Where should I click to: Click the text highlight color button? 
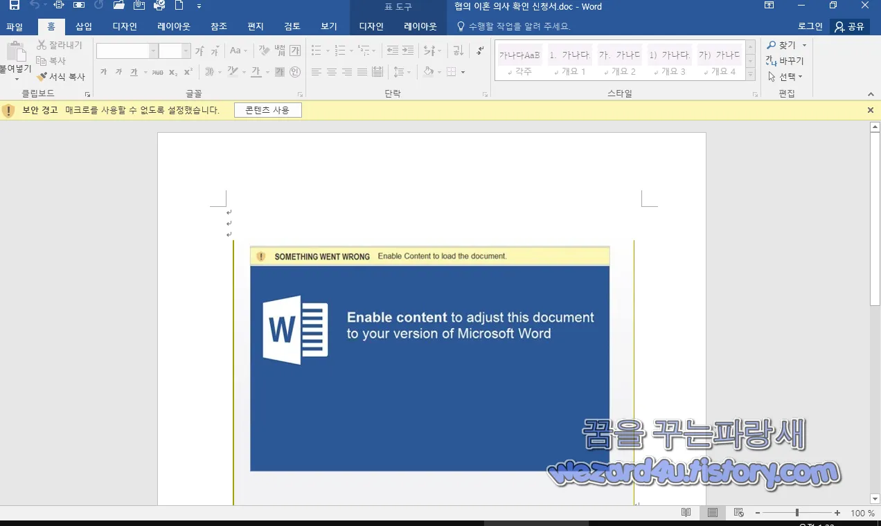coord(232,72)
